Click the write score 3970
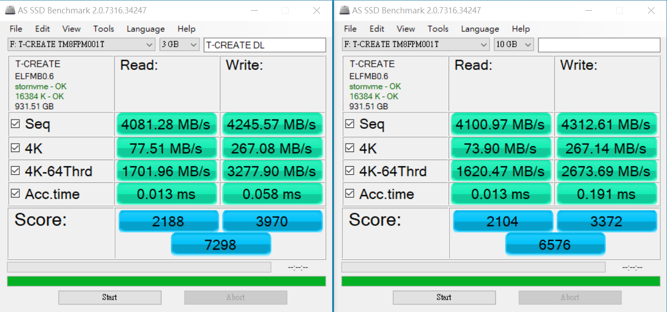Image resolution: width=667 pixels, height=312 pixels. point(272,221)
